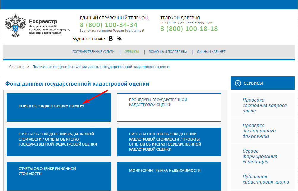Click the circled back arrow beside СЕРВИСЫ
This screenshot has height=191, width=298.
click(238, 83)
